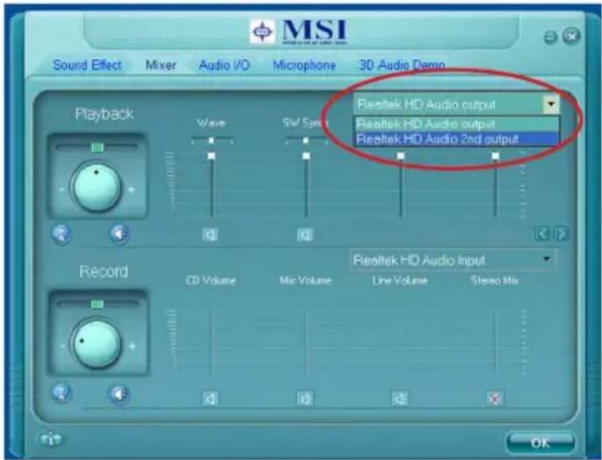
Task: Switch to the Mixer tab
Action: 160,65
